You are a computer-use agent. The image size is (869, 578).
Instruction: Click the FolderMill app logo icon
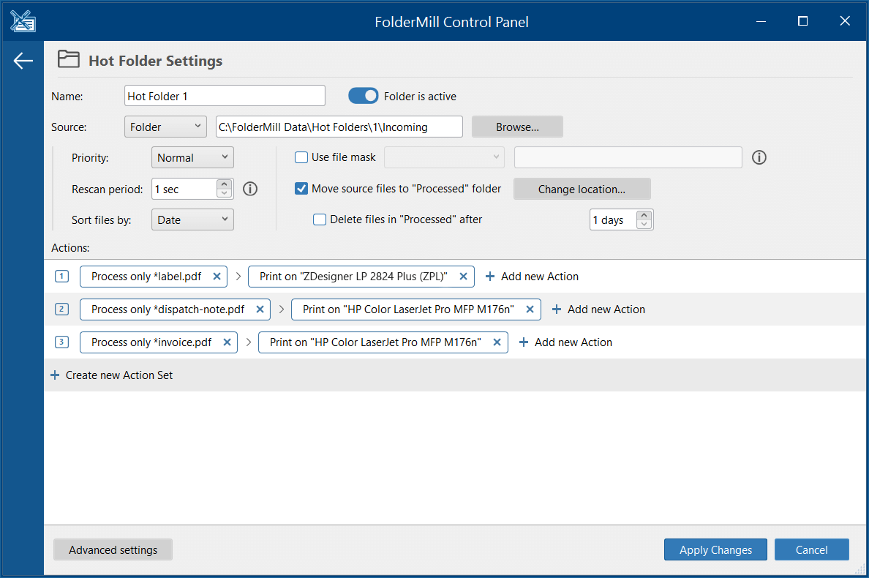pyautogui.click(x=23, y=22)
